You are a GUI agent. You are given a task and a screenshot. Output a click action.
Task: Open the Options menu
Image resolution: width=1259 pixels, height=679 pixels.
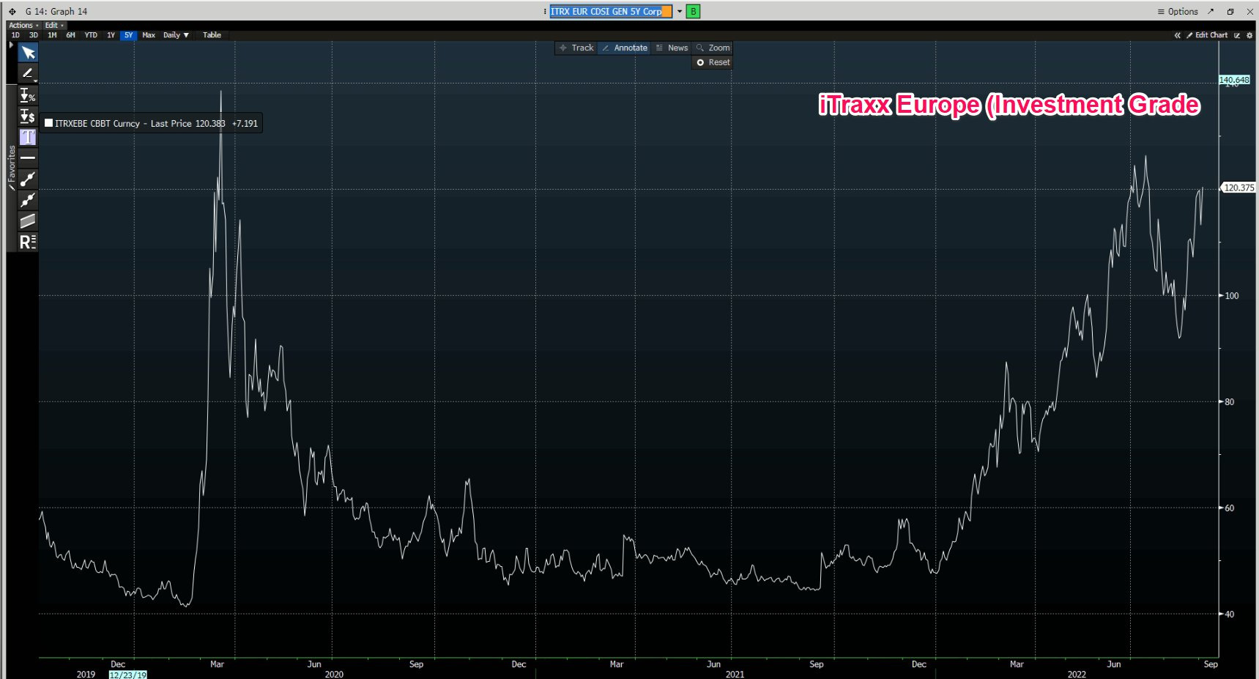1178,11
